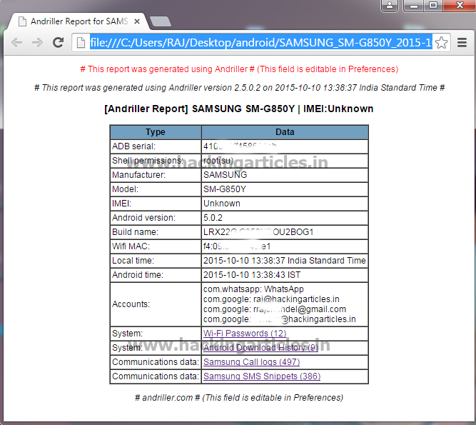Go back using the browser back arrow
This screenshot has width=476, height=425.
(x=16, y=43)
